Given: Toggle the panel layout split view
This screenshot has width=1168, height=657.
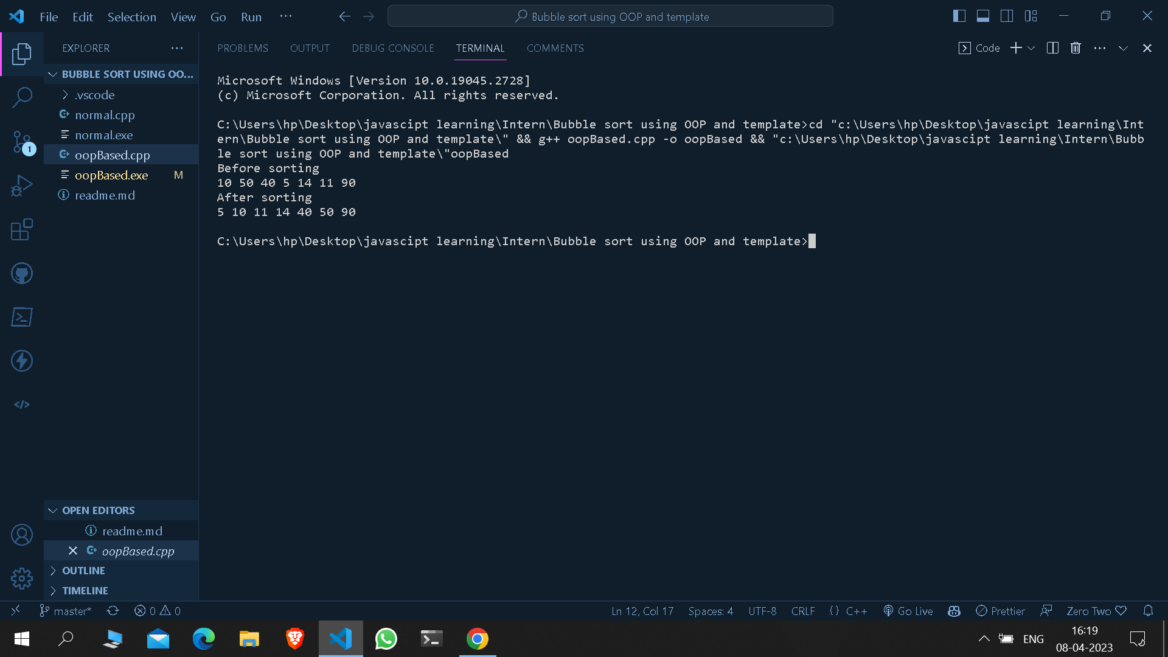Looking at the screenshot, I should click(x=1052, y=47).
